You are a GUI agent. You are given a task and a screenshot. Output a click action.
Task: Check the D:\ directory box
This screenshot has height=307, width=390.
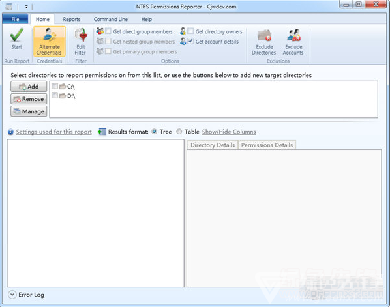pyautogui.click(x=55, y=95)
